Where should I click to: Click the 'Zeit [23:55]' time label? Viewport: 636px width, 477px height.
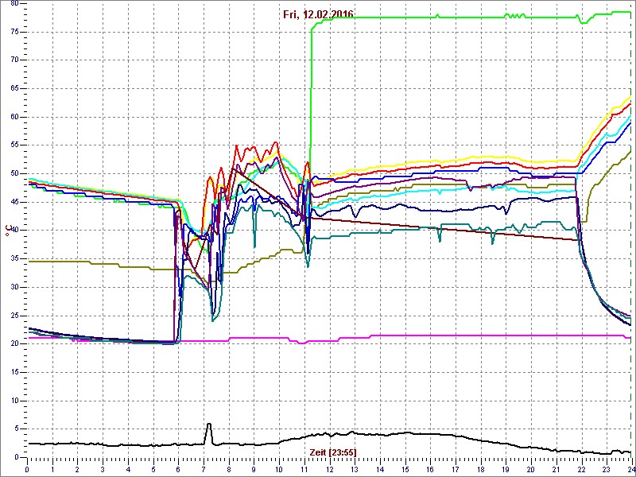point(333,452)
